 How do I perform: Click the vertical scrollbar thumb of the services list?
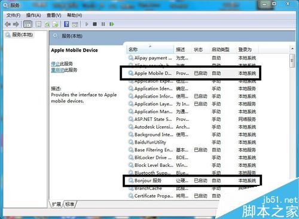pyautogui.click(x=292, y=61)
